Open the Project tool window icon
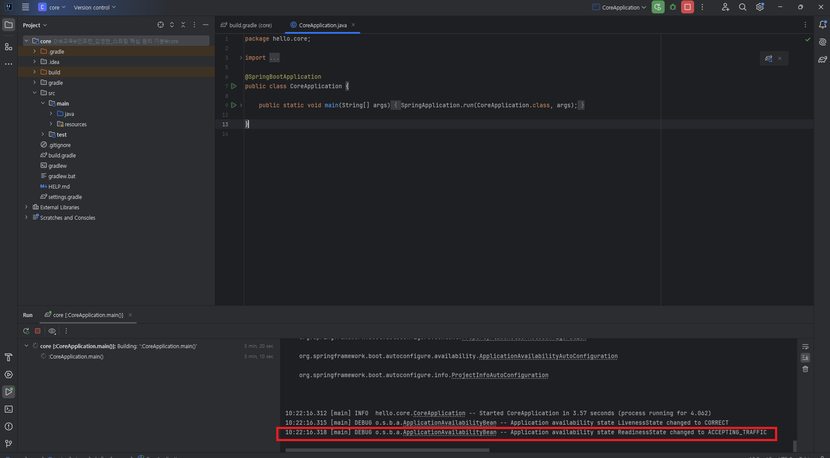Image resolution: width=830 pixels, height=458 pixels. [x=9, y=25]
